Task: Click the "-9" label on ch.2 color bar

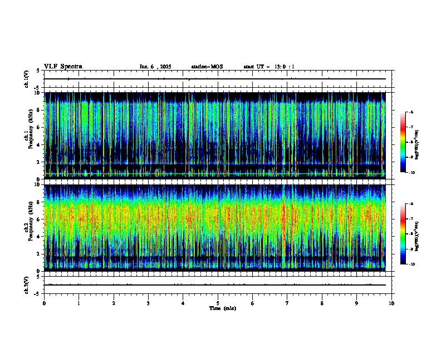Action: click(411, 249)
